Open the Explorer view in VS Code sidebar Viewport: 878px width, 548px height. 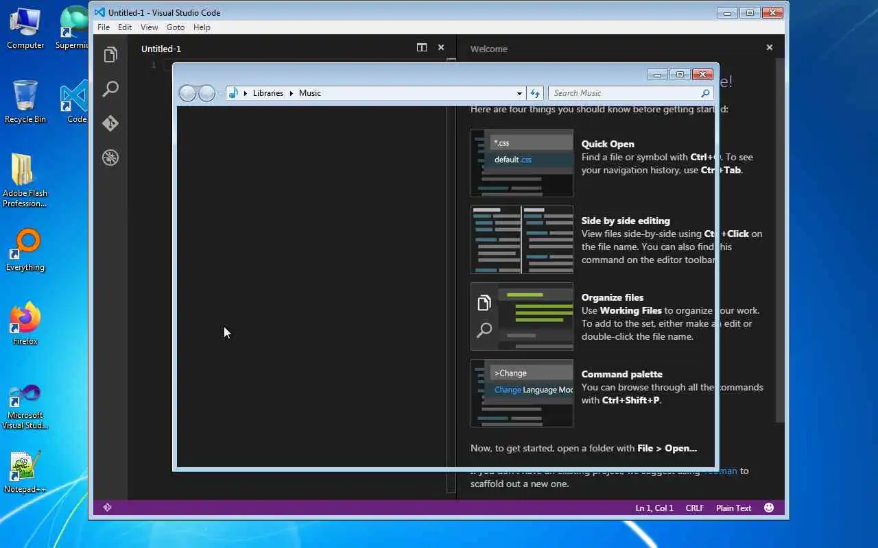point(110,55)
